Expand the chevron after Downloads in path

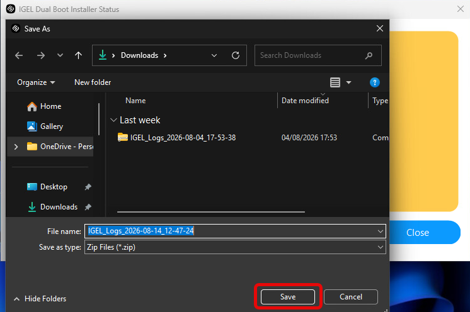tap(165, 55)
